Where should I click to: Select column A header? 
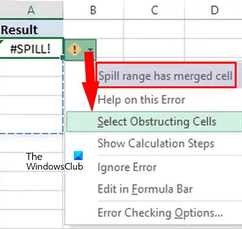point(31,10)
